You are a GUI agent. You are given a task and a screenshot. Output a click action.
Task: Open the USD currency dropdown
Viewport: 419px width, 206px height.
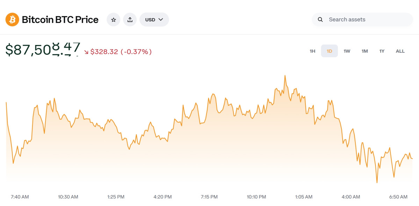154,20
